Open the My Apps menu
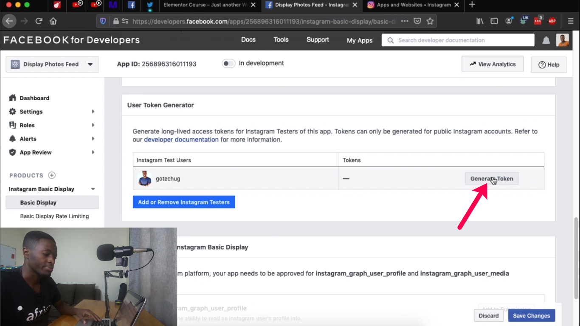The image size is (580, 326). pos(360,40)
